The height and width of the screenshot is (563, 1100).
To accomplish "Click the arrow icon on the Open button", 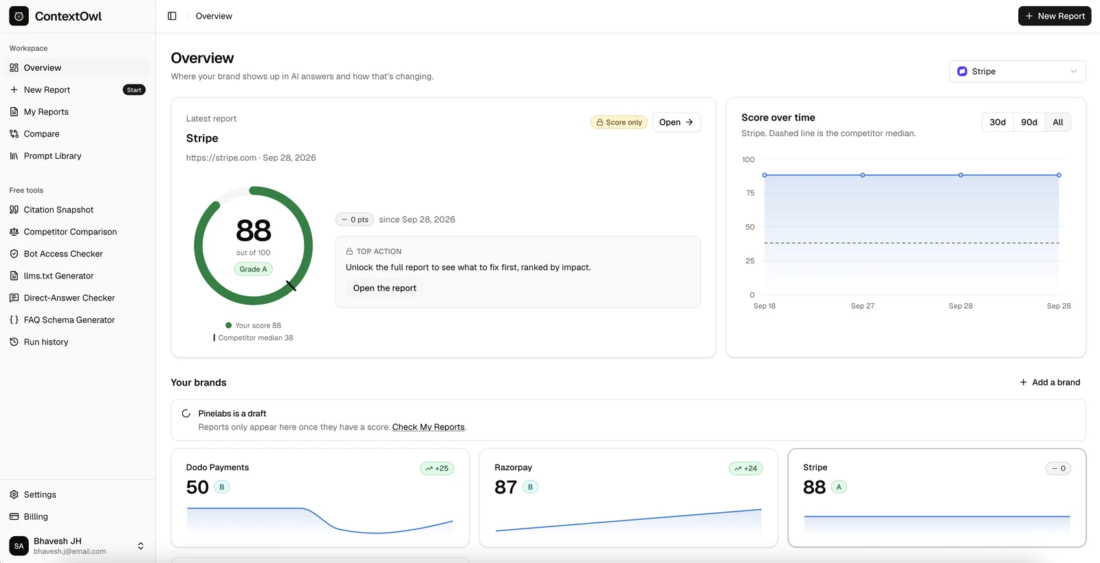I will [689, 122].
